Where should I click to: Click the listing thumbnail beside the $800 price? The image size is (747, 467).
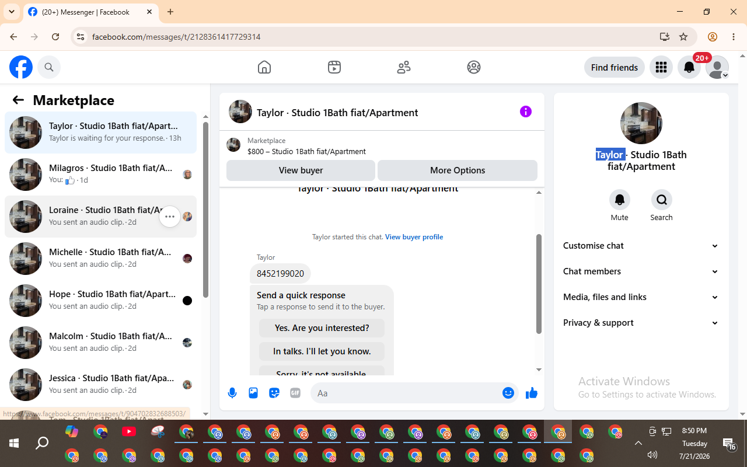coord(233,145)
